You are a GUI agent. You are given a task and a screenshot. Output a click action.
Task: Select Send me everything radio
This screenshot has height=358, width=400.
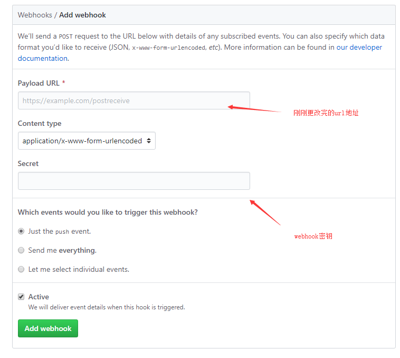tap(21, 250)
